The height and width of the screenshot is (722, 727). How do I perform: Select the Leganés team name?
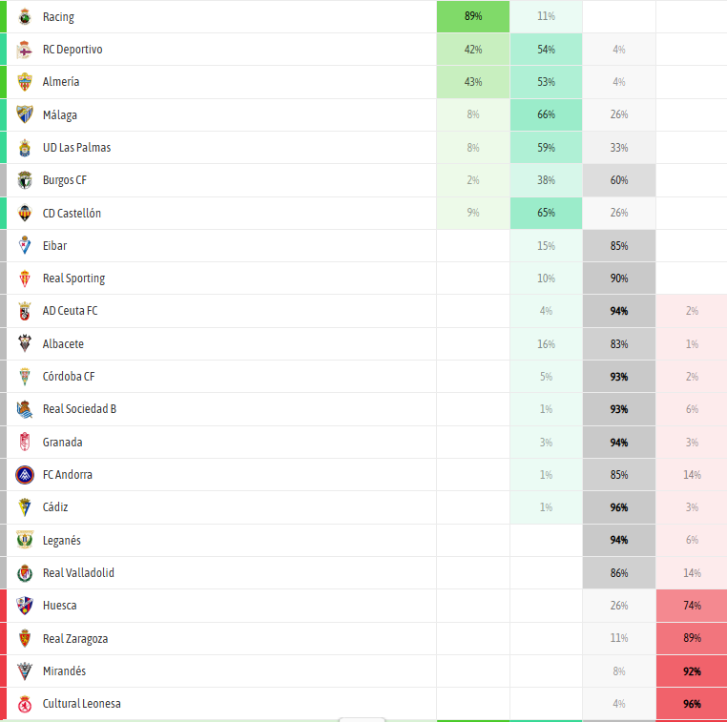tap(62, 541)
